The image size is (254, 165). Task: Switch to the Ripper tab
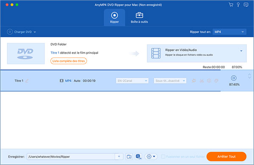click(x=114, y=17)
